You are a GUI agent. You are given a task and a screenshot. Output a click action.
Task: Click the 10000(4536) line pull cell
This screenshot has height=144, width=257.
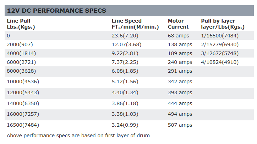point(23,82)
